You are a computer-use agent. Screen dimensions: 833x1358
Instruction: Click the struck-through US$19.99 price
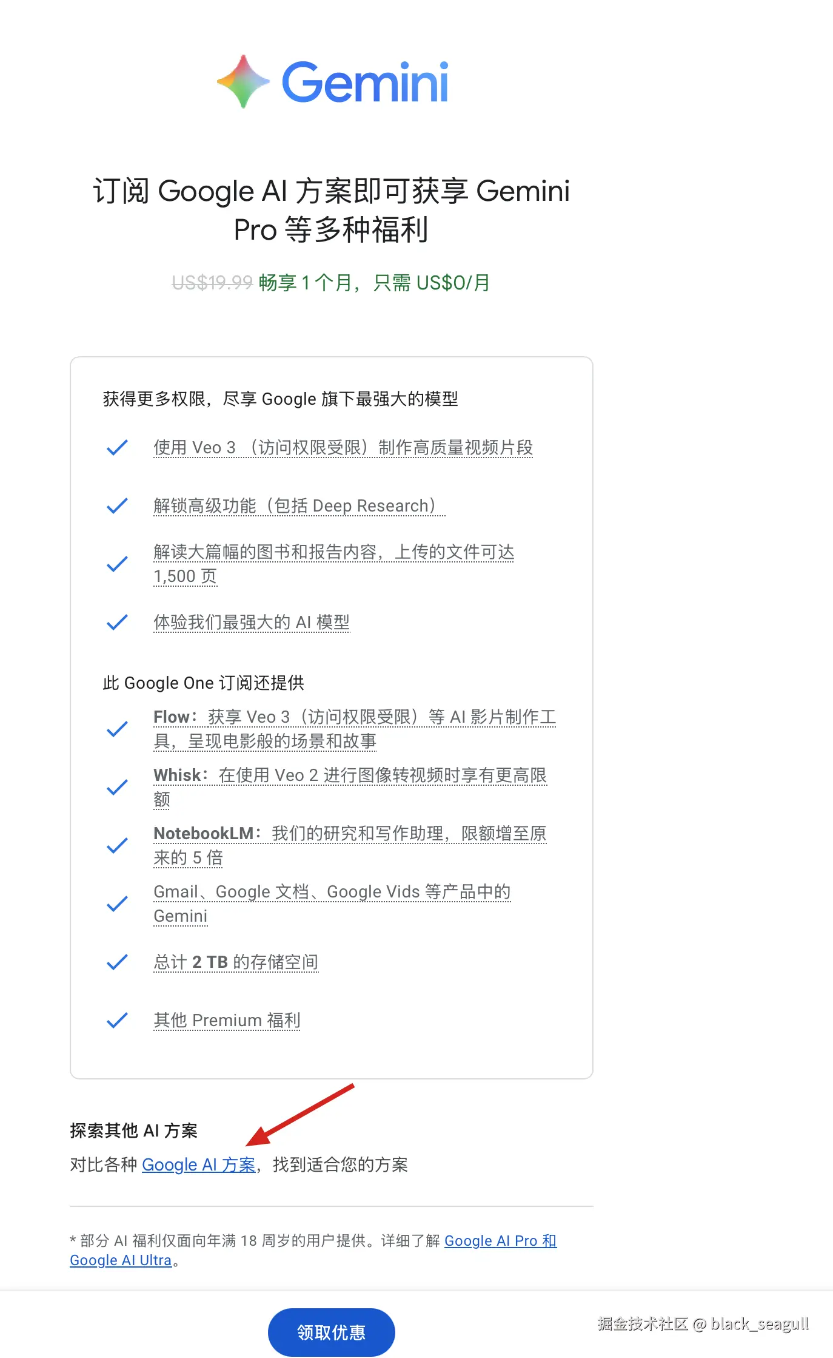tap(212, 282)
